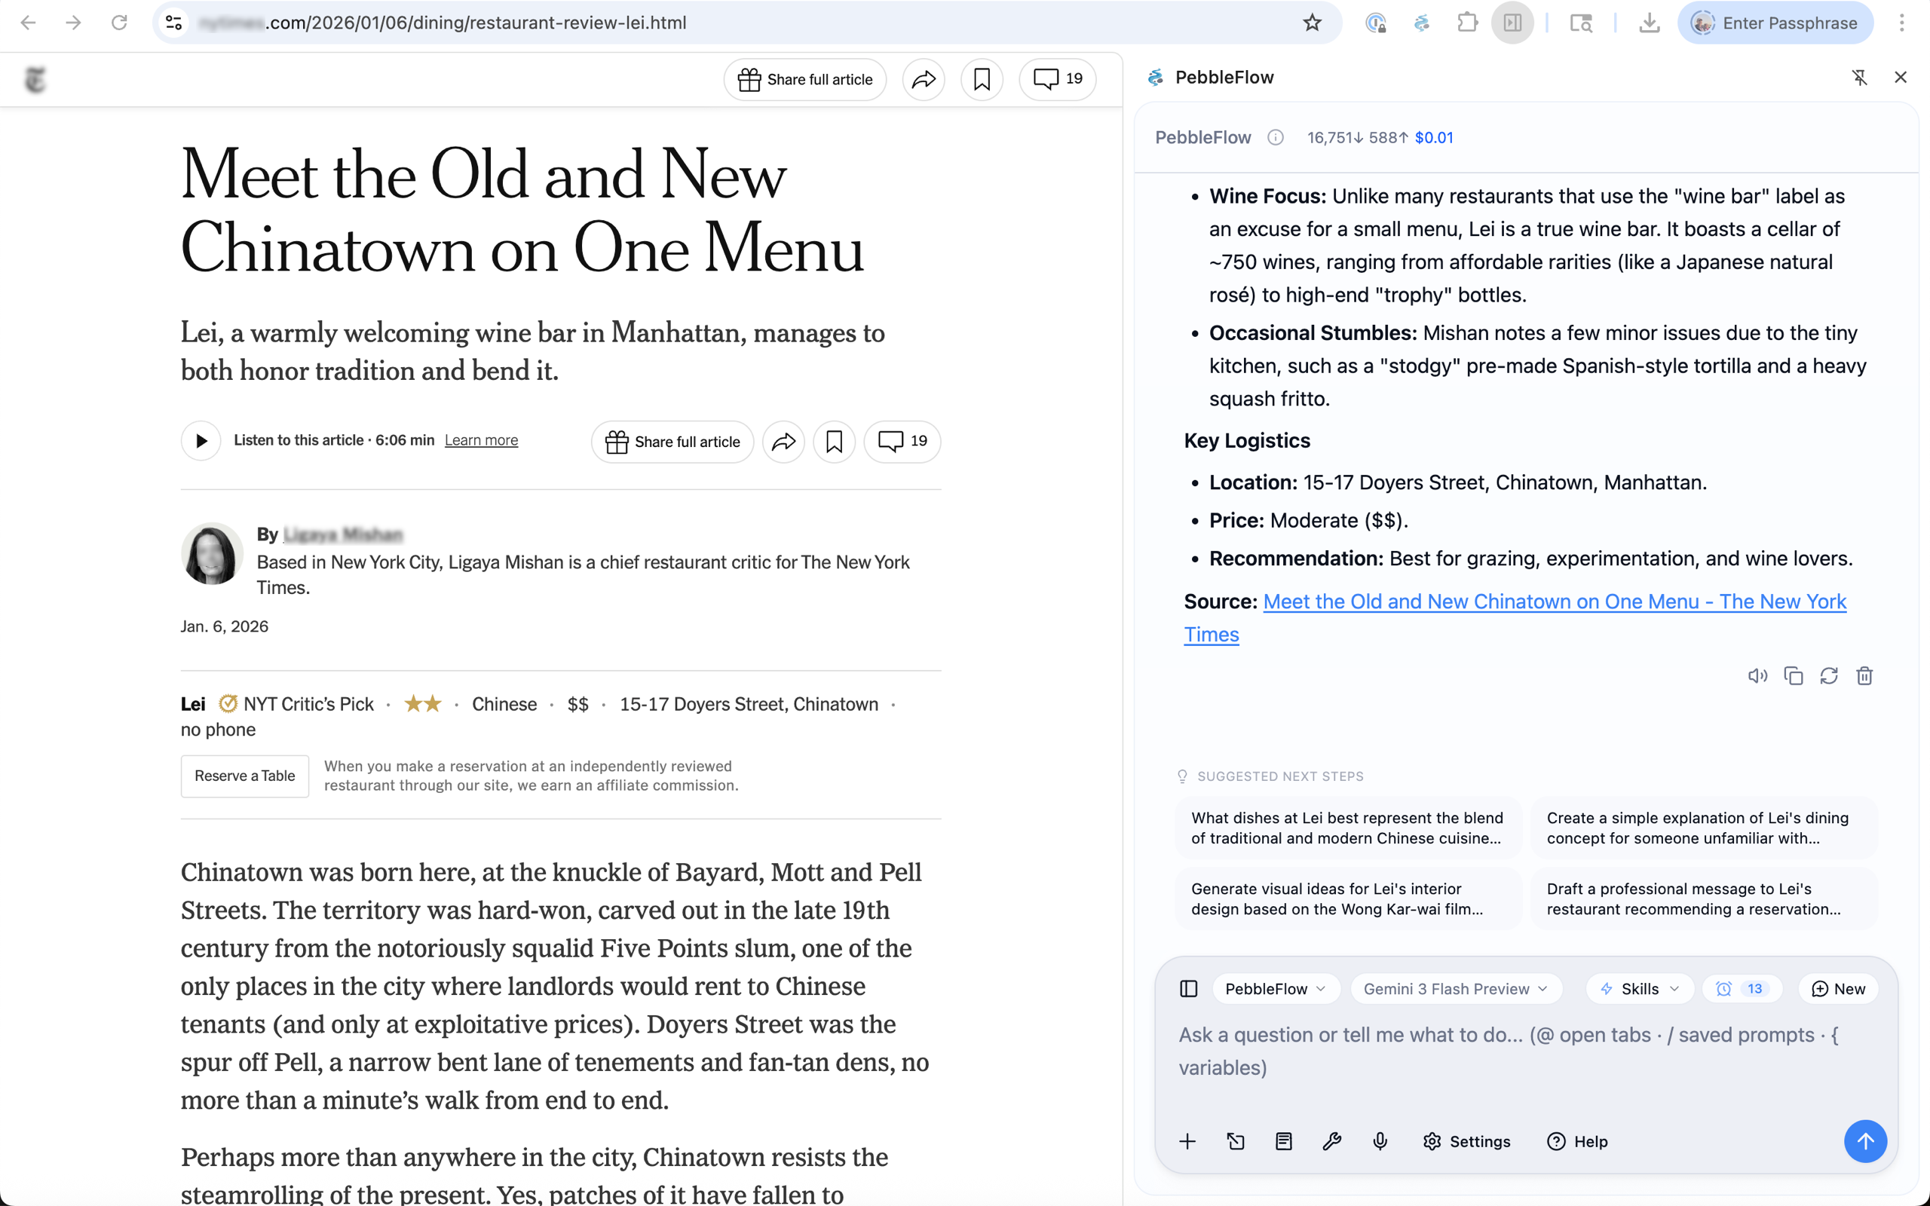The height and width of the screenshot is (1206, 1930).
Task: Unpin the PebbleFlow panel
Action: coord(1861,78)
